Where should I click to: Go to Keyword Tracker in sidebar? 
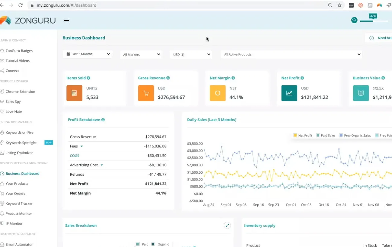click(19, 204)
